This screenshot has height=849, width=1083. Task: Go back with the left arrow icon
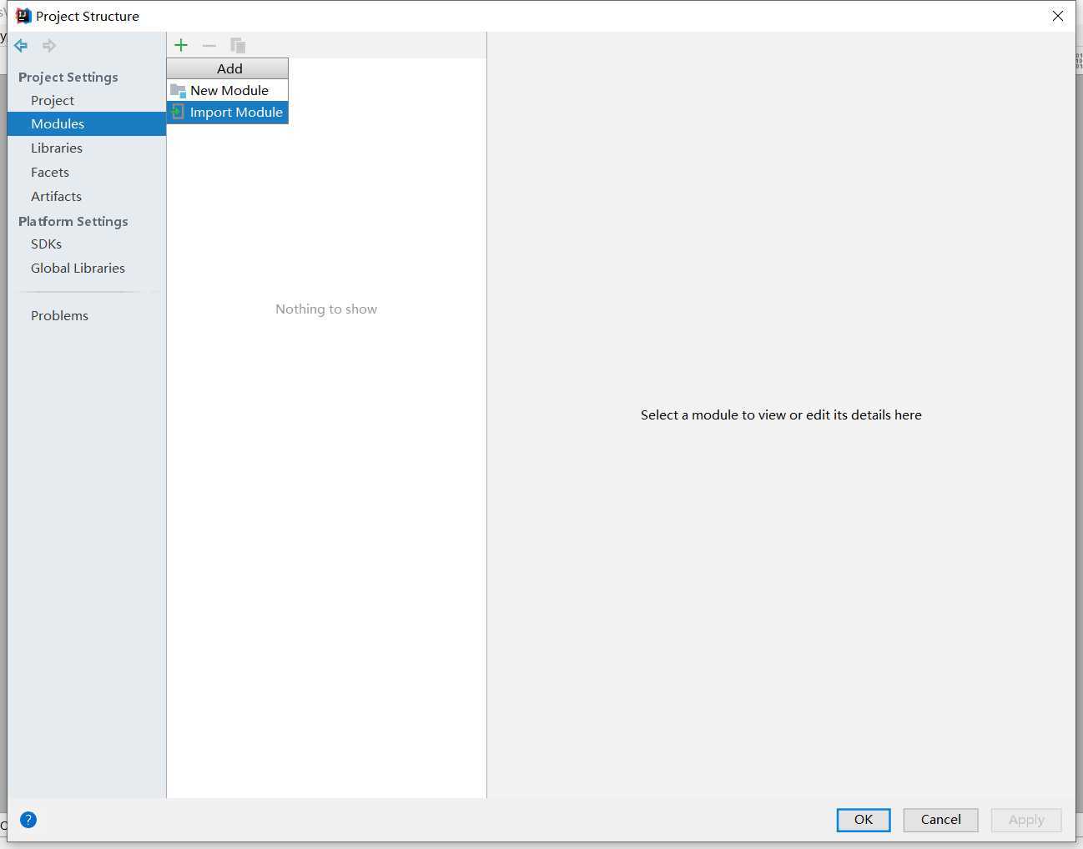21,45
